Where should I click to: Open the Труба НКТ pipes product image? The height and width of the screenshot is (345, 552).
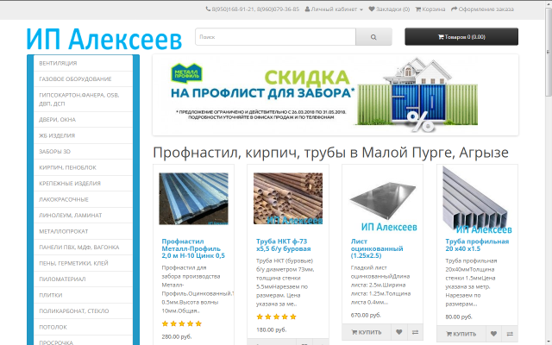288,198
